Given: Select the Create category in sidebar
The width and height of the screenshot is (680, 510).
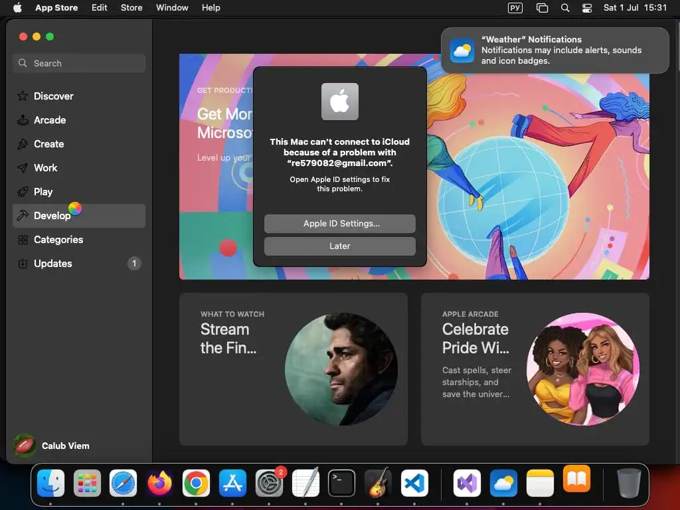Looking at the screenshot, I should pyautogui.click(x=79, y=144).
